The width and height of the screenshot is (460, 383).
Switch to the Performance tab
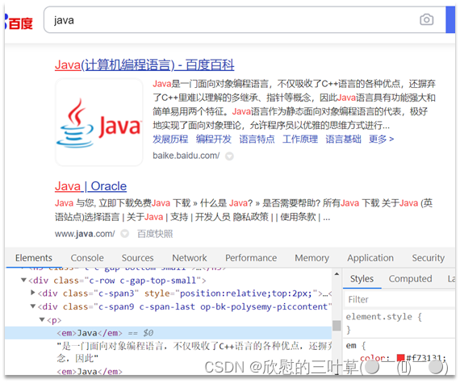point(251,258)
